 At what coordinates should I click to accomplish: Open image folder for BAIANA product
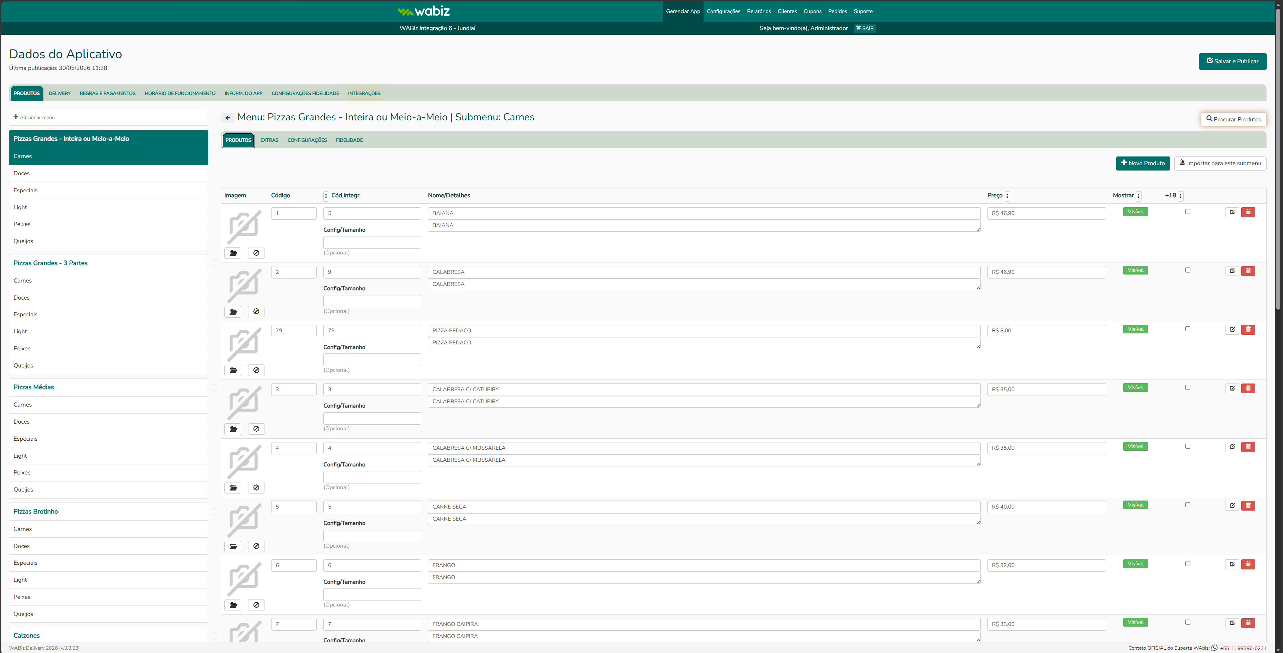click(233, 253)
